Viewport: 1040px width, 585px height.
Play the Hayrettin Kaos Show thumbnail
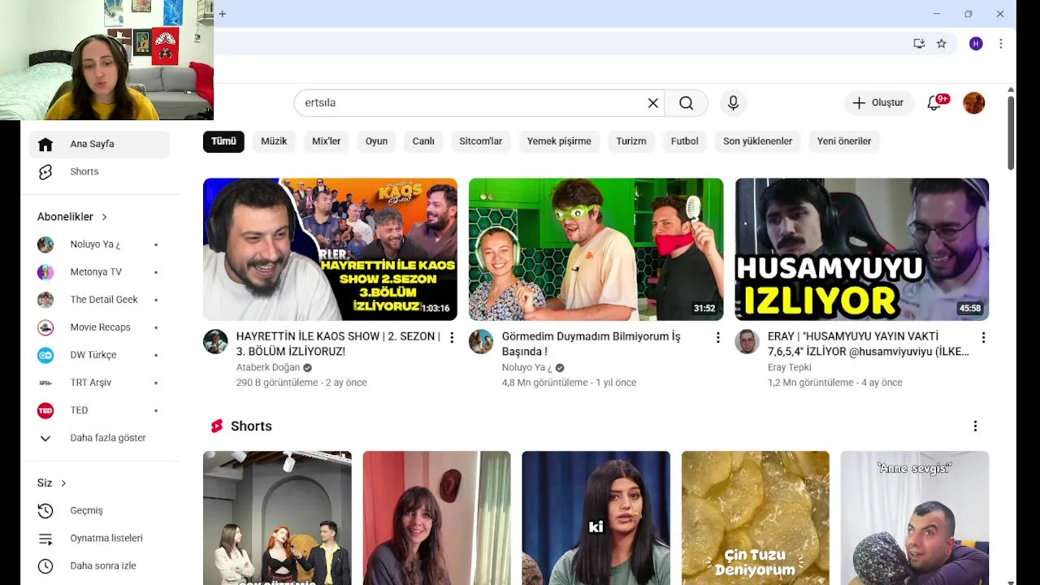pos(330,249)
